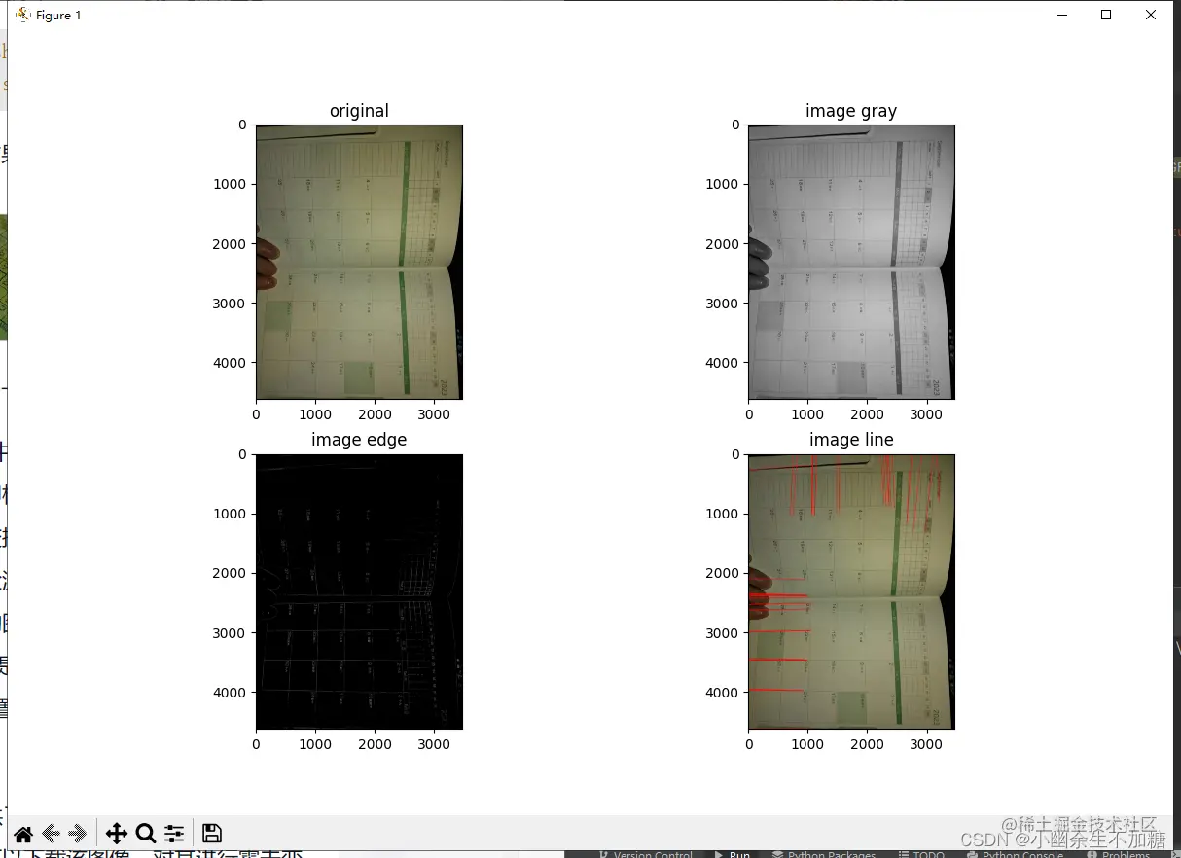Minimize the Figure 1 window
Screen dimensions: 1181x858
click(1061, 15)
